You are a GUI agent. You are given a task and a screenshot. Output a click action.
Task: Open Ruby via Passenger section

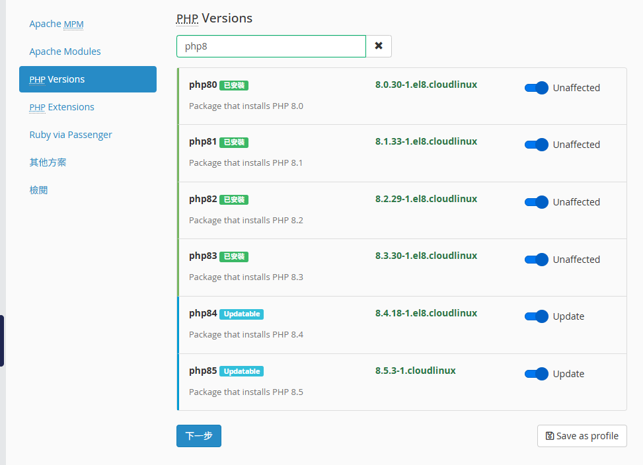(71, 135)
